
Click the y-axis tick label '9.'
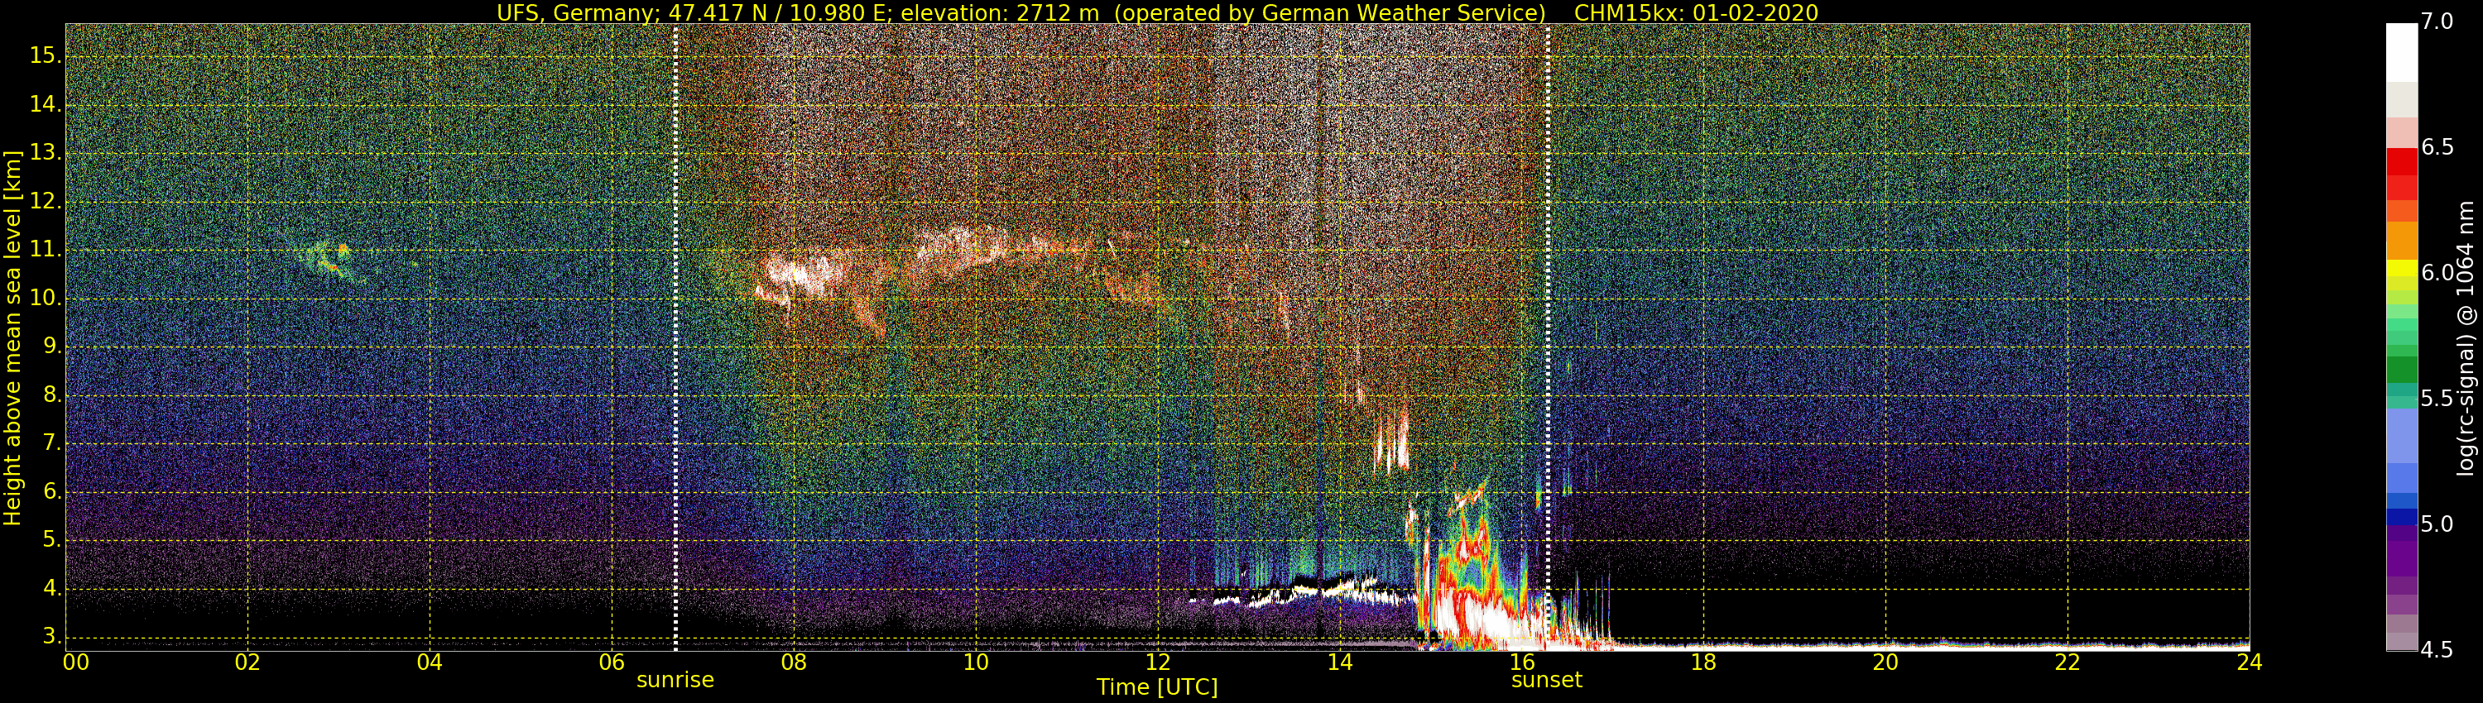click(x=51, y=347)
